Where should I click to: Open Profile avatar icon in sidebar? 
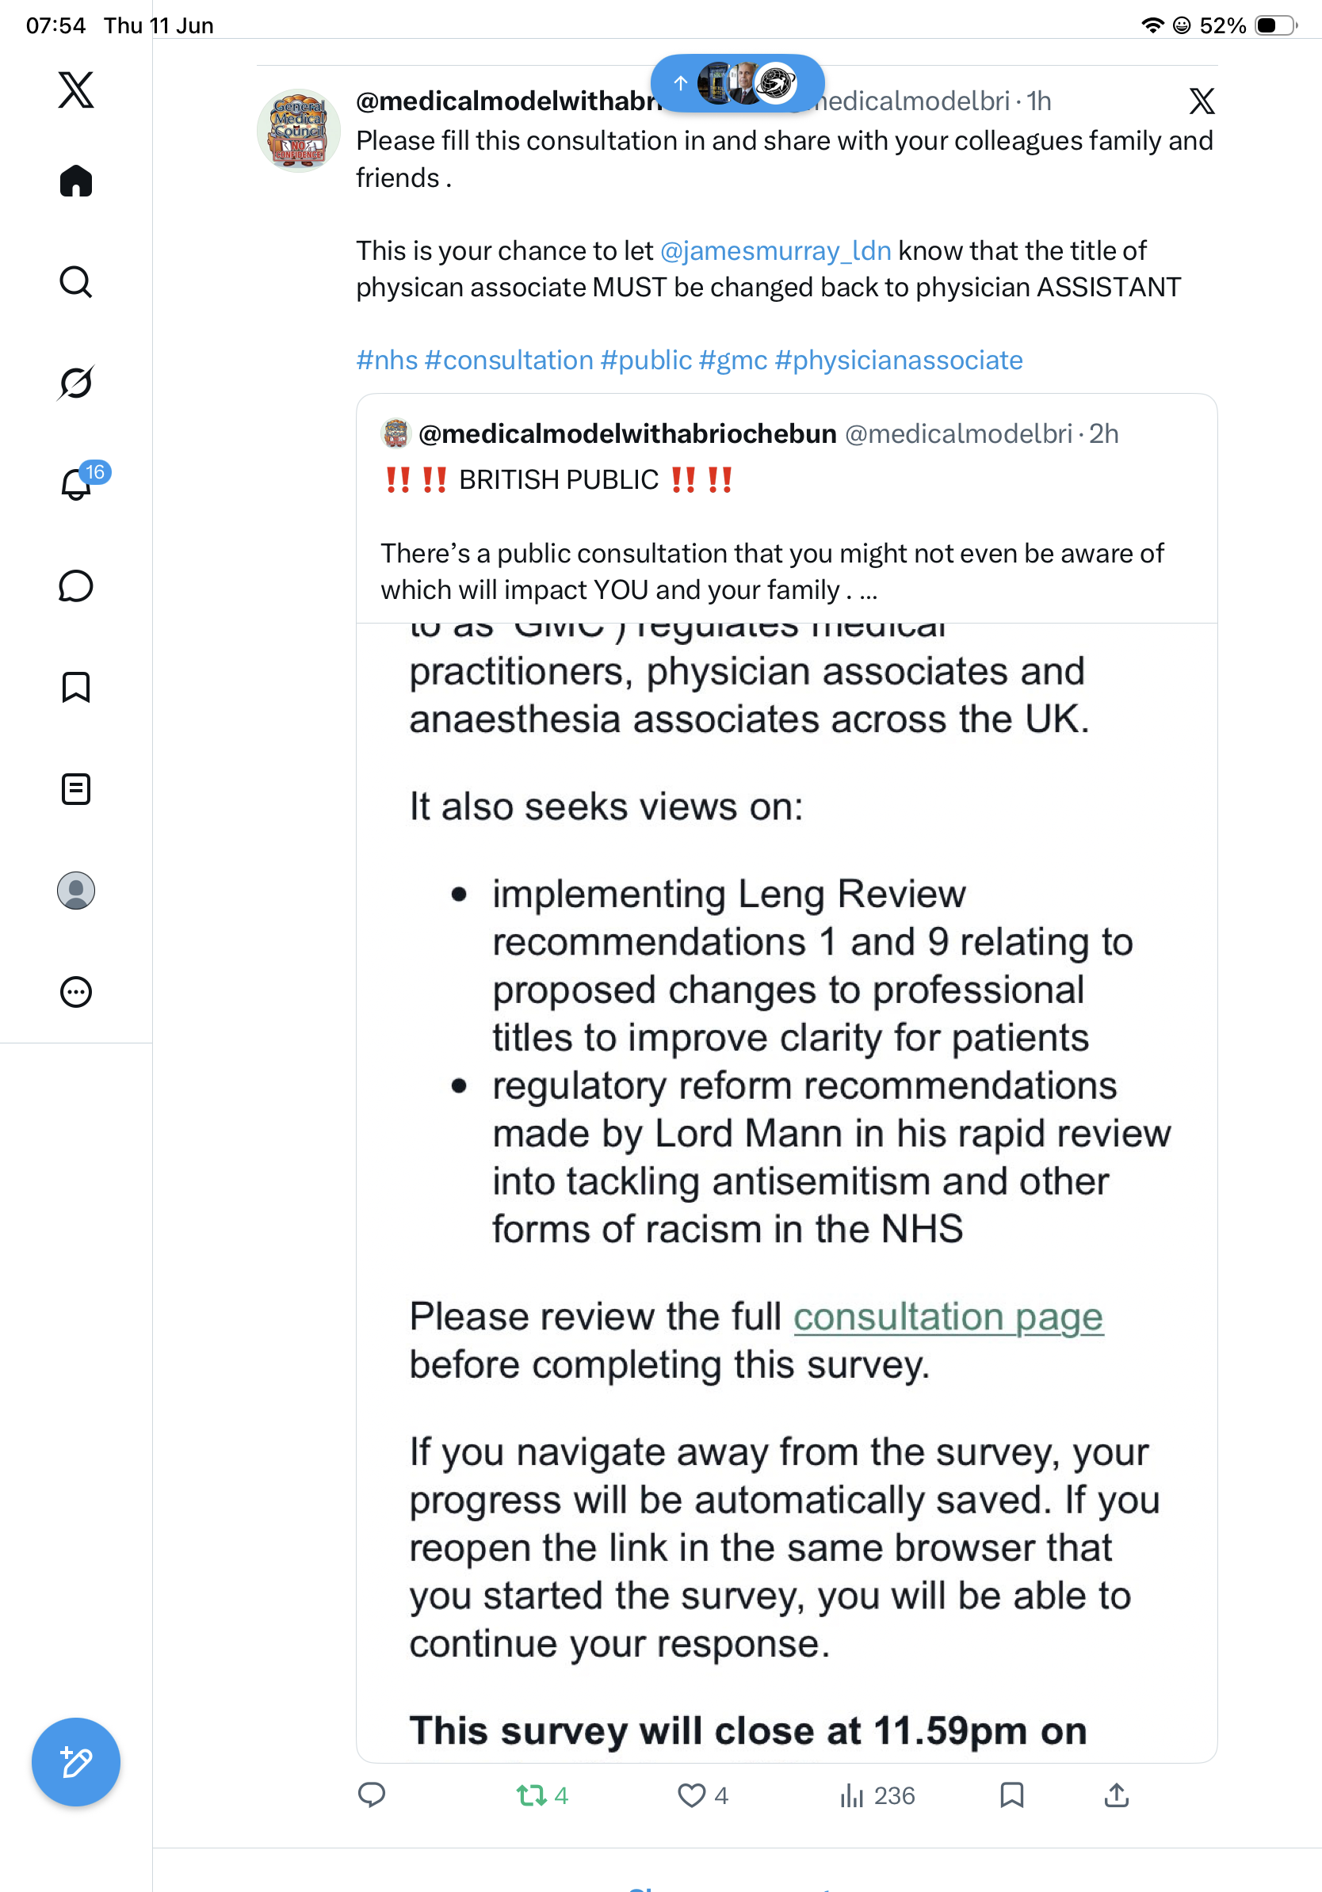[76, 890]
